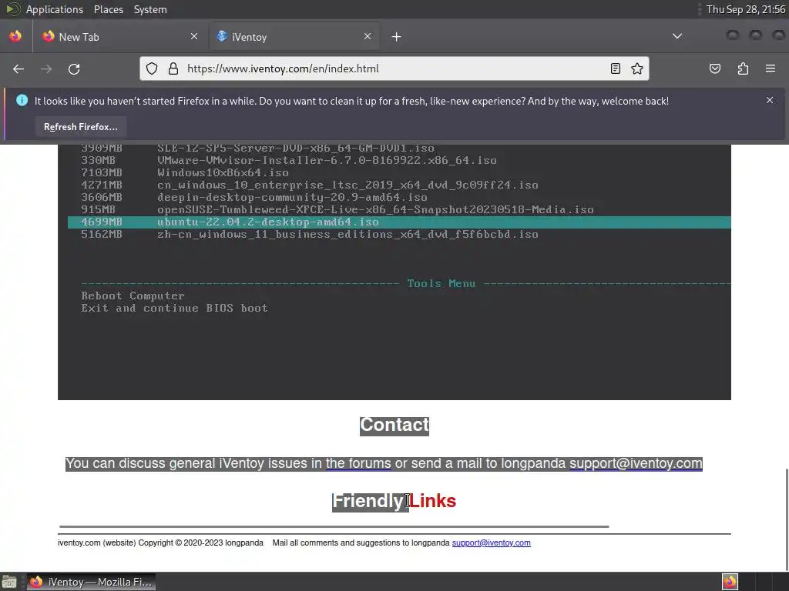Click the copyright footer text

(x=160, y=543)
